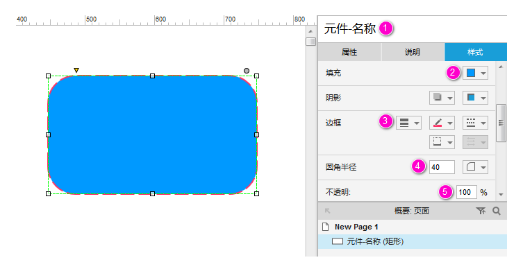This screenshot has width=523, height=269.
Task: Click the yellow corner radius triangle handle
Action: (76, 70)
